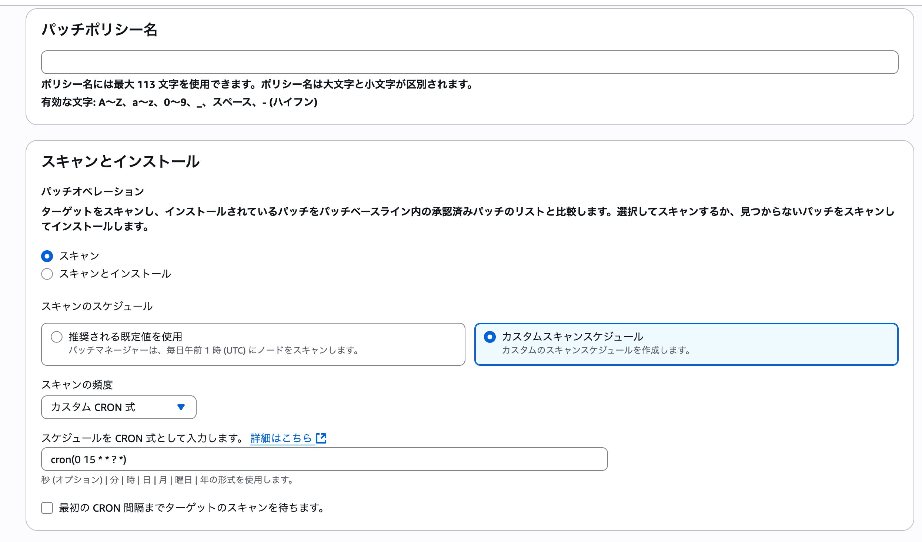Select the スキャン radio button
The image size is (922, 542).
coord(47,256)
